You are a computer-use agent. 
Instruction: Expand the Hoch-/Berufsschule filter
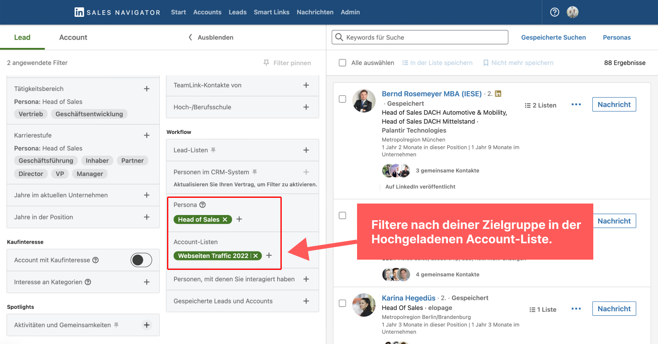[306, 107]
